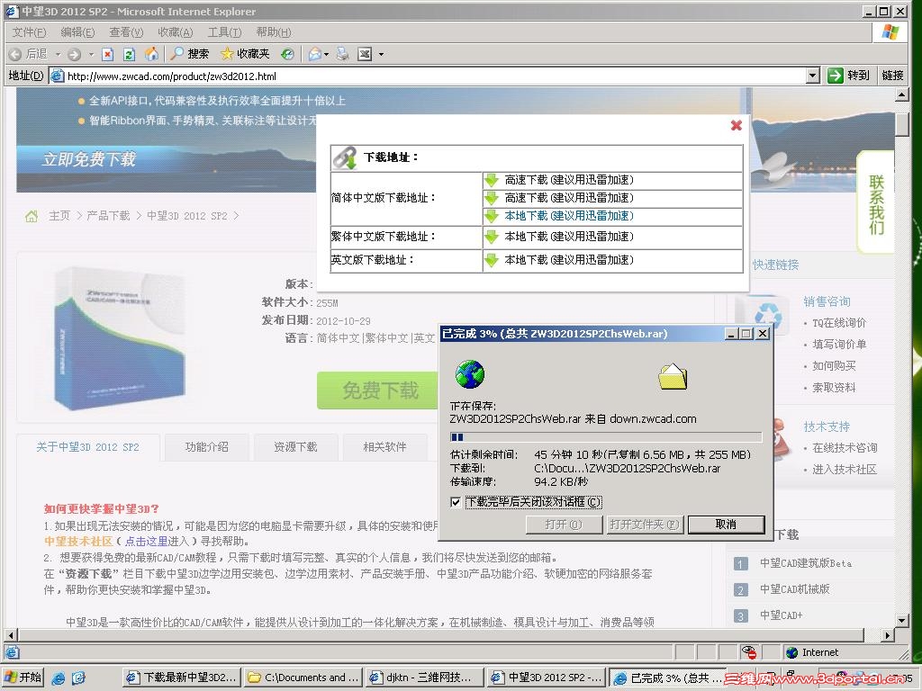922x691 pixels.
Task: Switch to 资源下载 tab
Action: pyautogui.click(x=295, y=447)
